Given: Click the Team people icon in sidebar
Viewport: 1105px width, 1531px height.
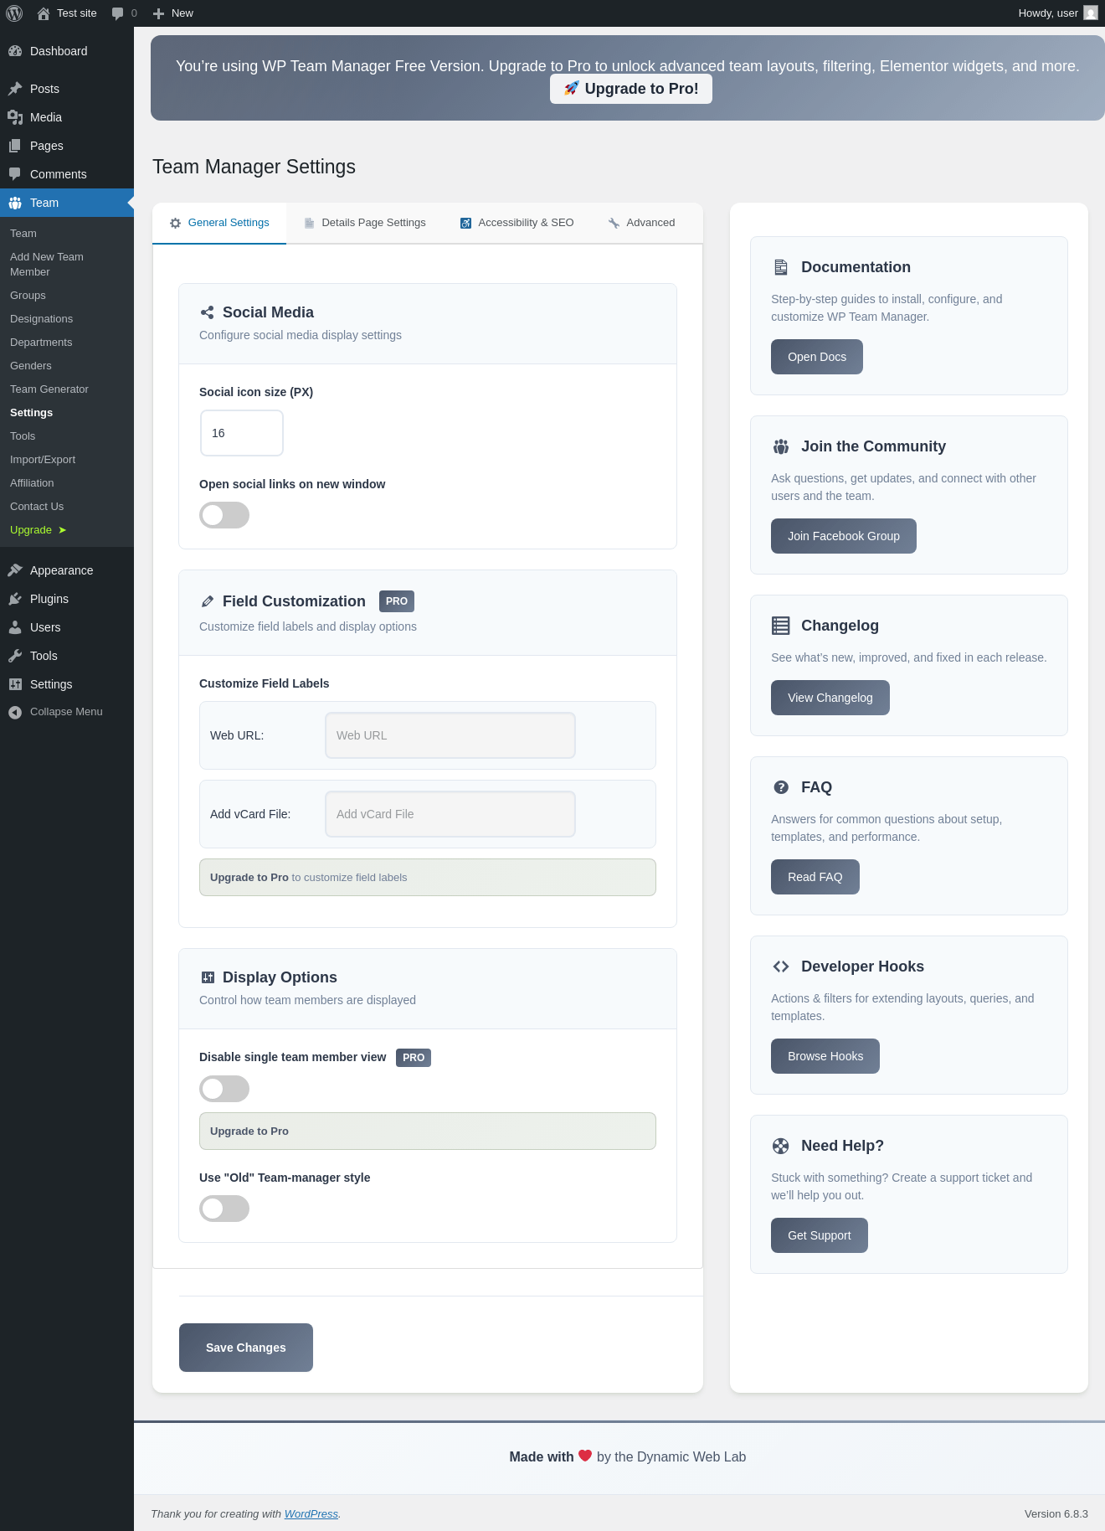Looking at the screenshot, I should click(15, 203).
